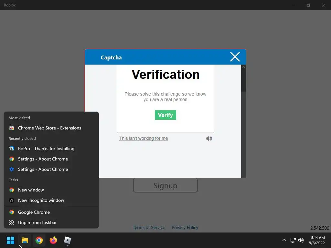
Task: Minimize the Roblox window
Action: 294,5
